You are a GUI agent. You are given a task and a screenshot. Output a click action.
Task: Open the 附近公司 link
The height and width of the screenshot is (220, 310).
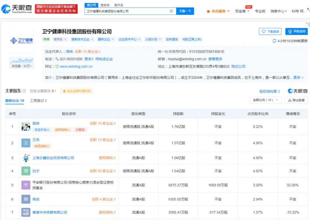[x=238, y=66]
